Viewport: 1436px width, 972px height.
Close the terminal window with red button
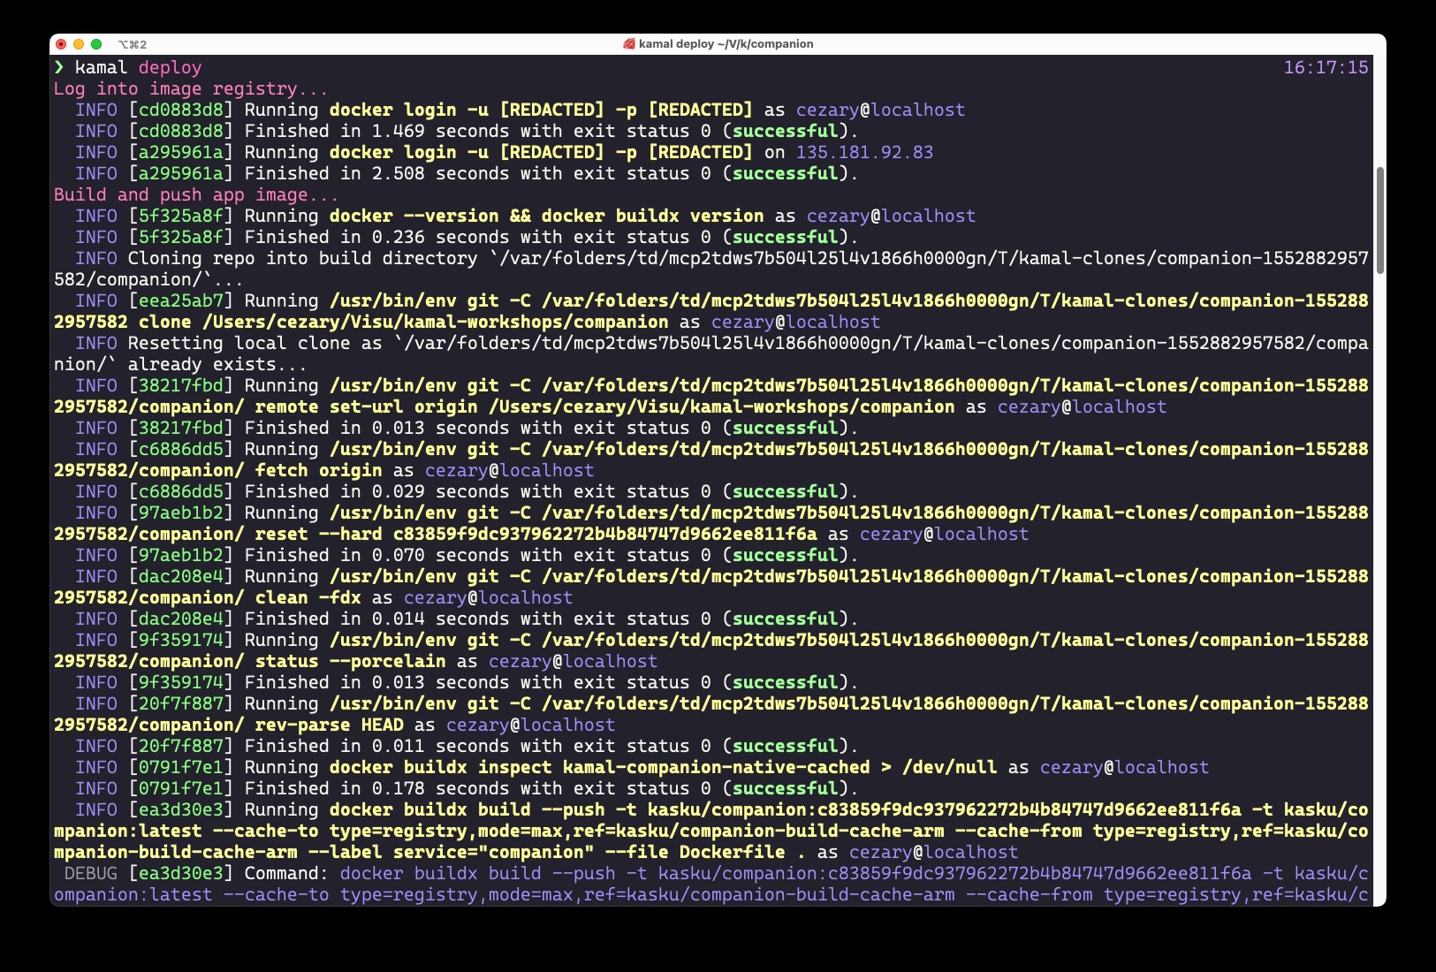pyautogui.click(x=61, y=44)
